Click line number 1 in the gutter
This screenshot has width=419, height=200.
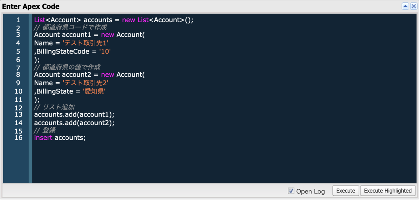(18, 20)
